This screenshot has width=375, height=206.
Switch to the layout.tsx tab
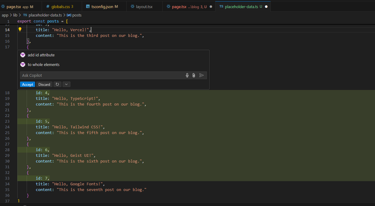pyautogui.click(x=144, y=6)
